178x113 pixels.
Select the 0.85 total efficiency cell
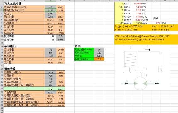coord(99,56)
